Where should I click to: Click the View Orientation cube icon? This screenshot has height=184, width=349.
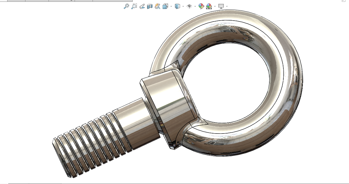pos(165,6)
